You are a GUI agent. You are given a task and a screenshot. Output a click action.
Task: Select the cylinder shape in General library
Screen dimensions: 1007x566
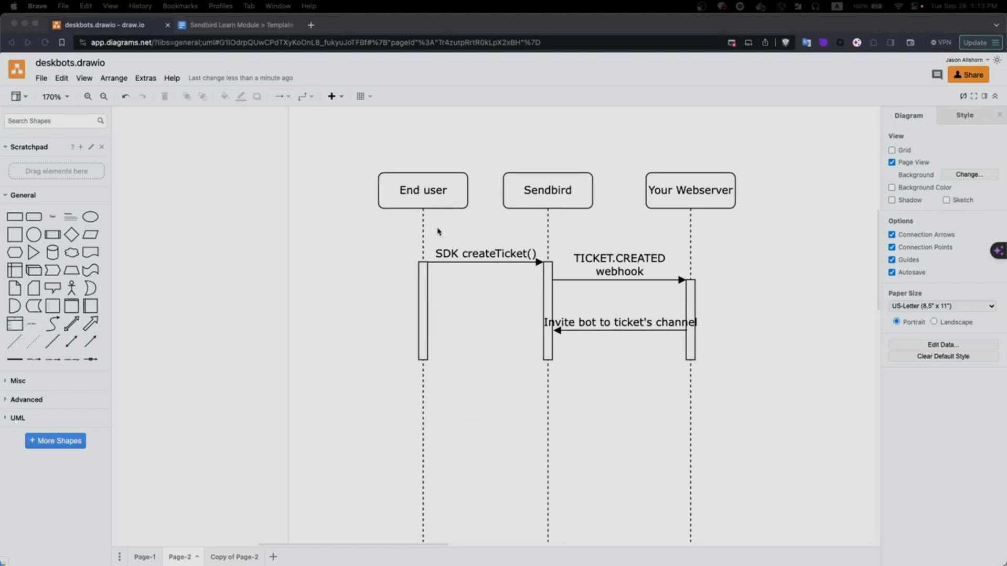52,253
